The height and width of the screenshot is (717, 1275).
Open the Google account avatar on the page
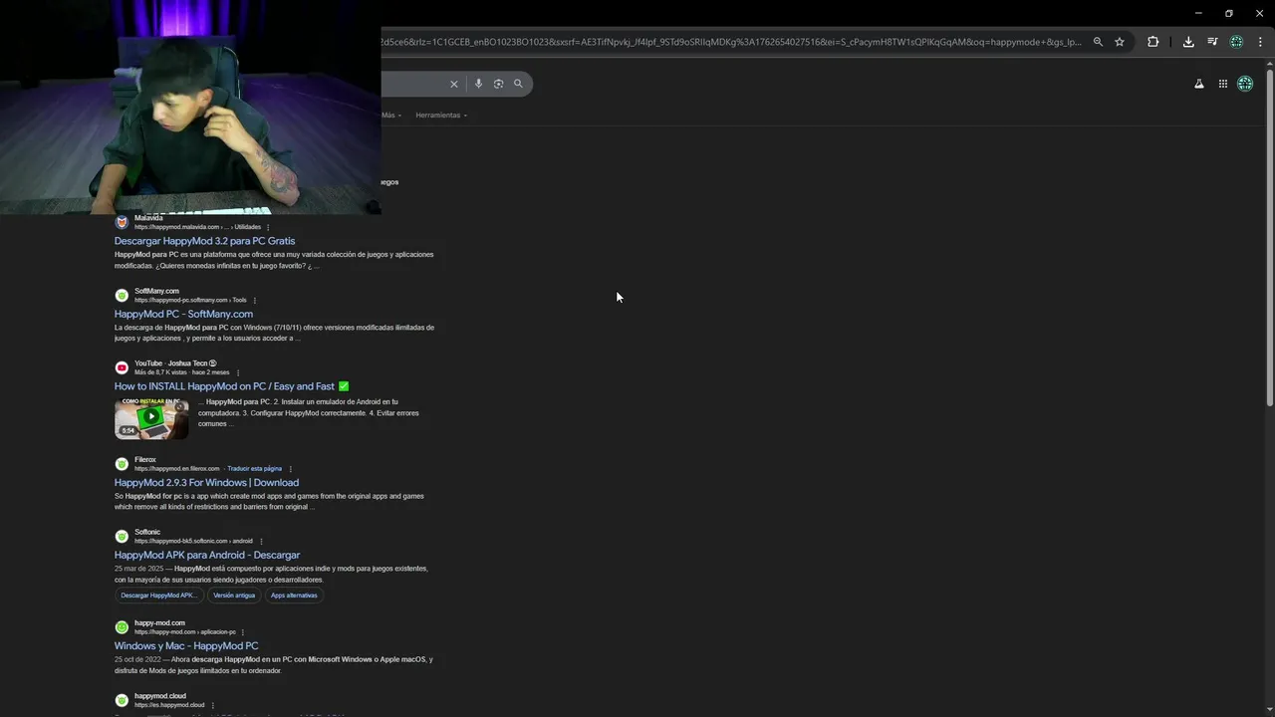point(1245,84)
